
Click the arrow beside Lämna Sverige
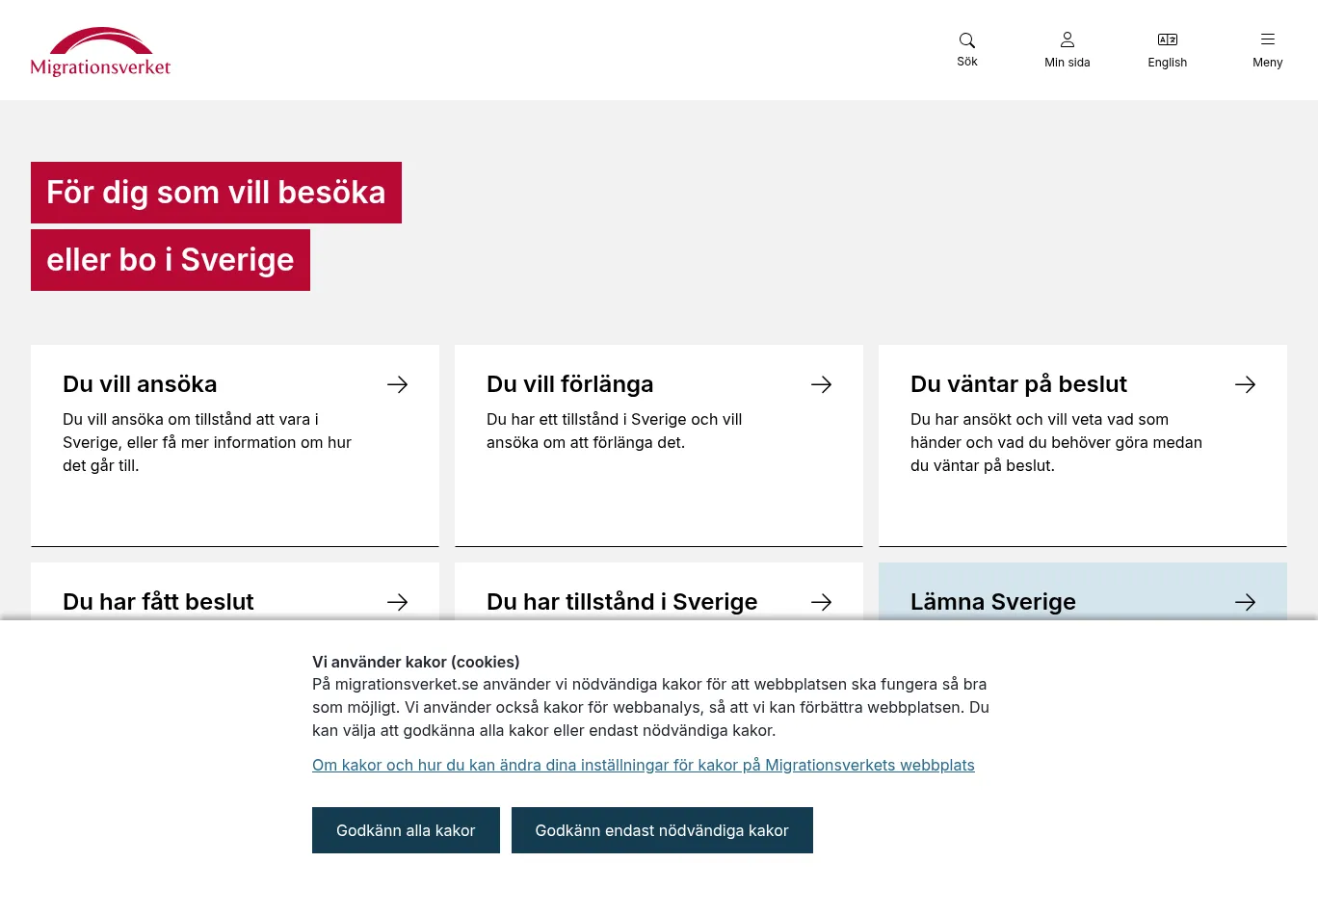point(1245,602)
